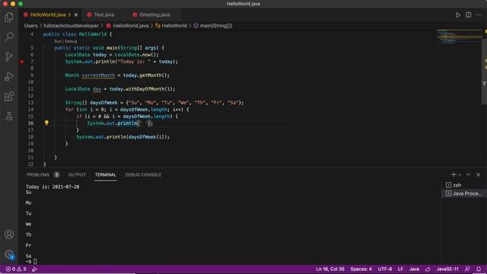Switch to the Greeting.java tab

coord(154,14)
